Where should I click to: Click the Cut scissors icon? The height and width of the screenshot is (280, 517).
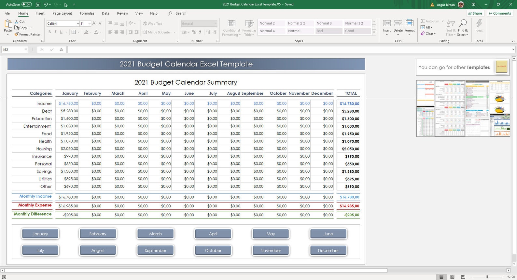pyautogui.click(x=17, y=21)
